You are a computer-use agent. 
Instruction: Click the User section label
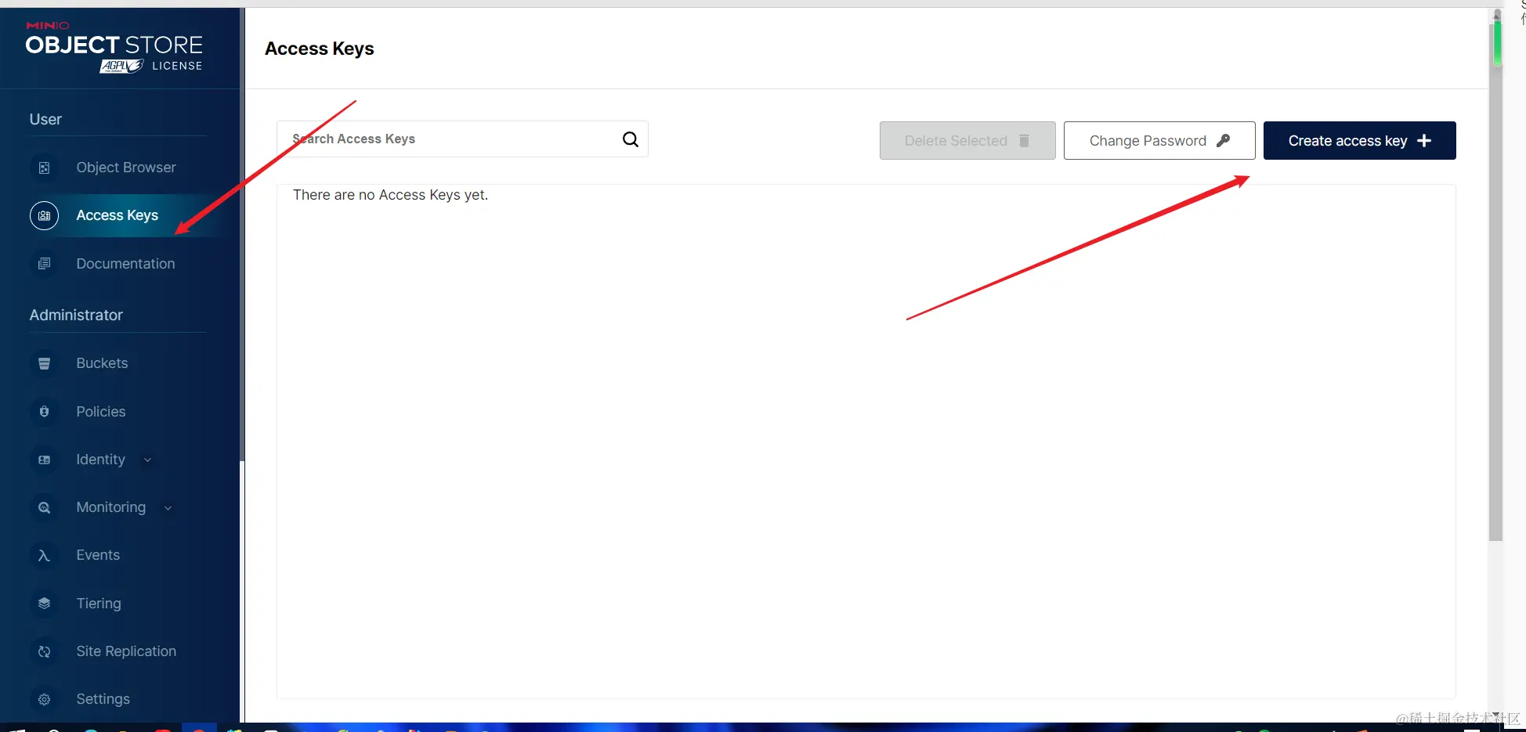45,119
